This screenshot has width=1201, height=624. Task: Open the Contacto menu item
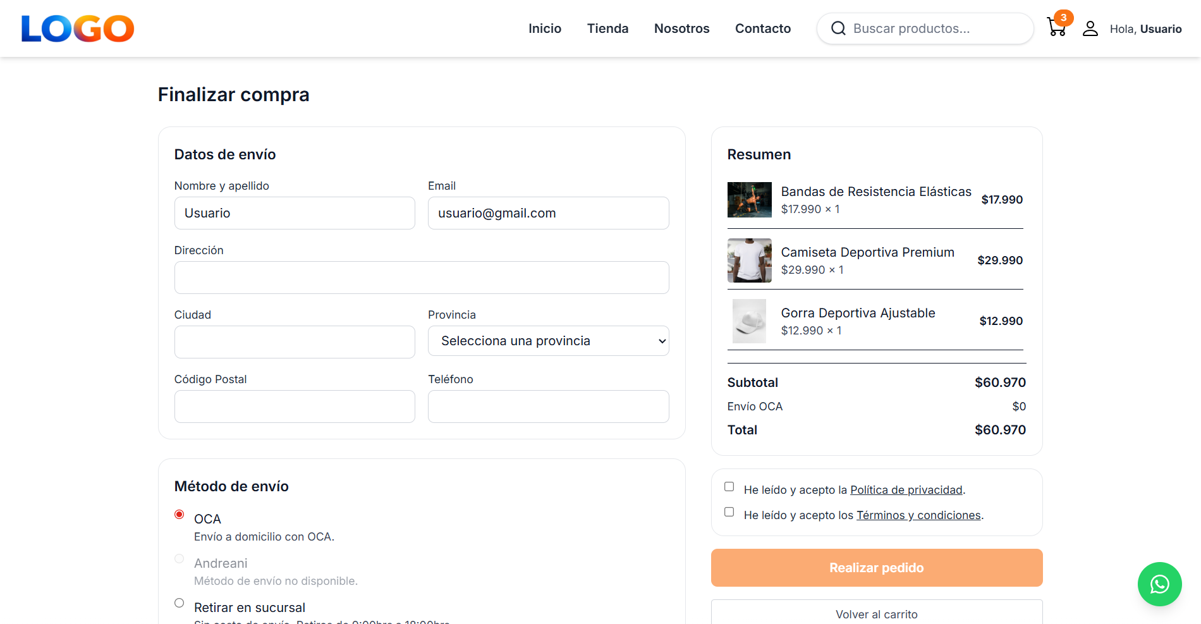[x=762, y=28]
